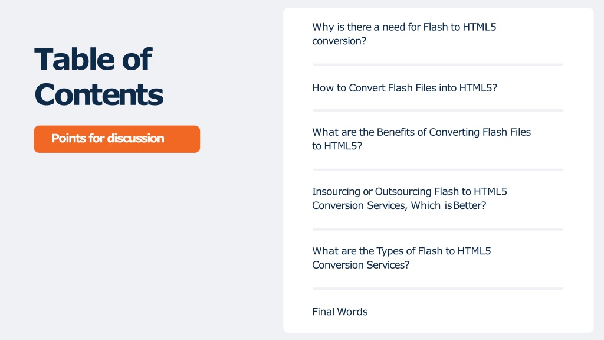Click the word 'Benefits' in third entry
Screen dimensions: 604x340
pyautogui.click(x=396, y=132)
